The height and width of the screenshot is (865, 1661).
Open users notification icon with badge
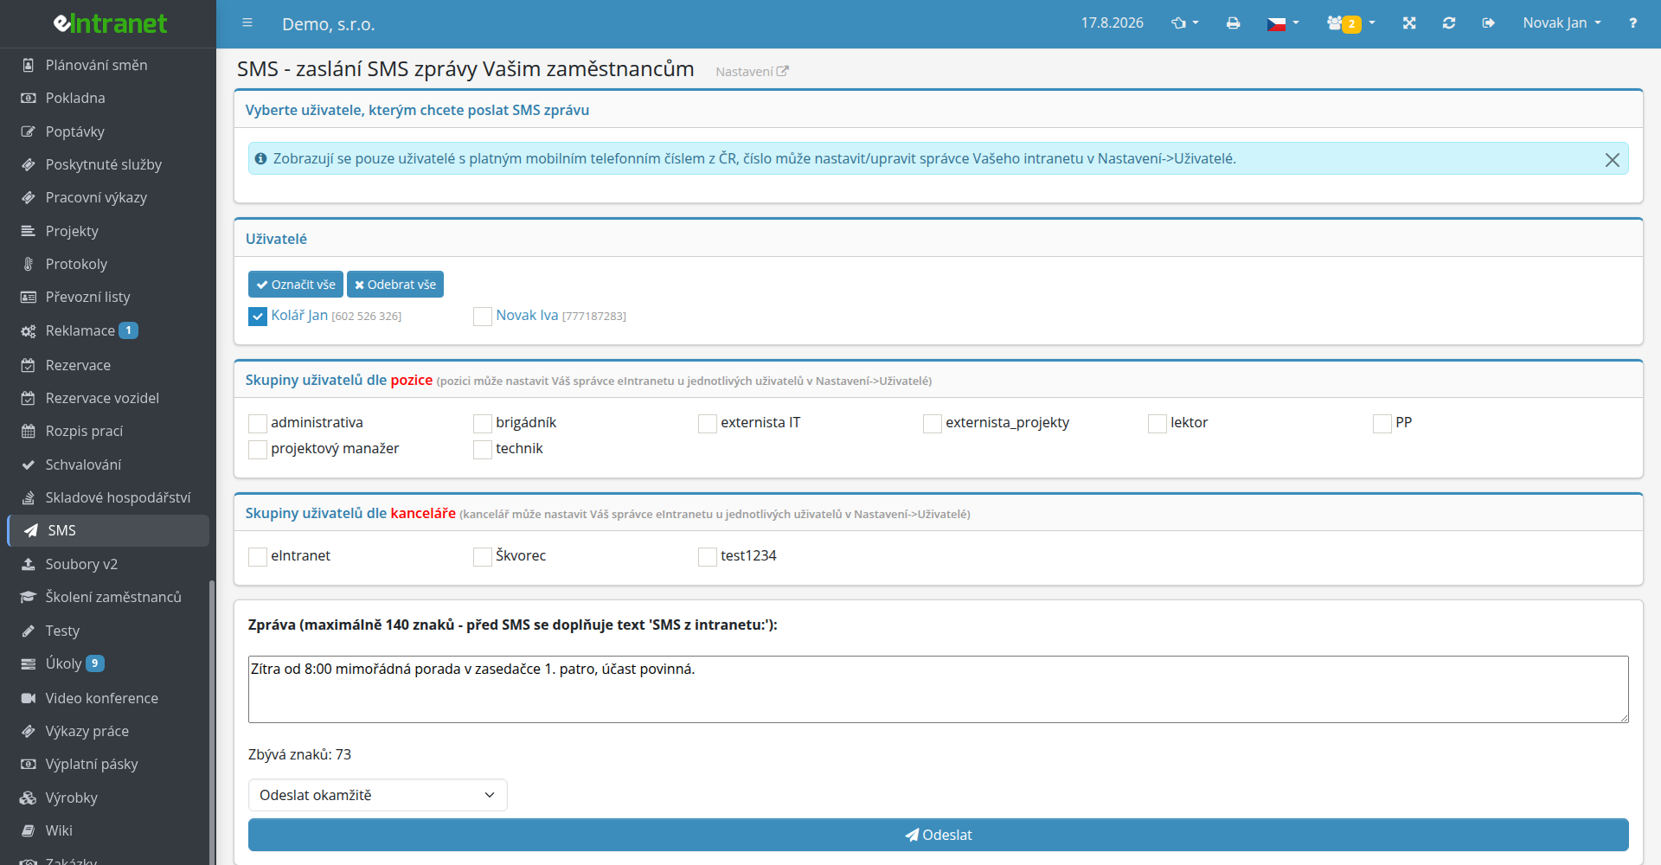pos(1350,23)
